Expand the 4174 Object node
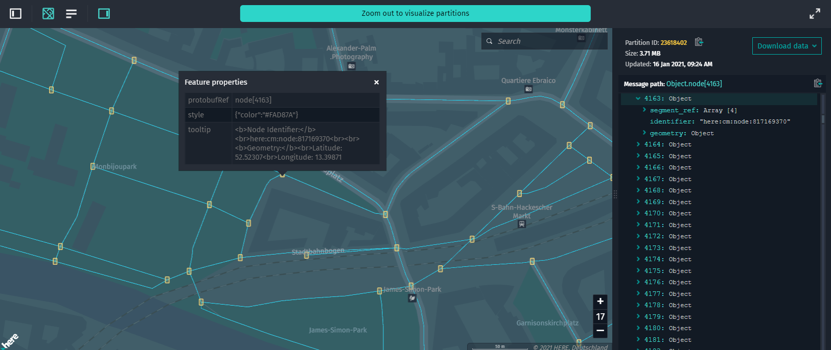This screenshot has height=350, width=831. 638,259
